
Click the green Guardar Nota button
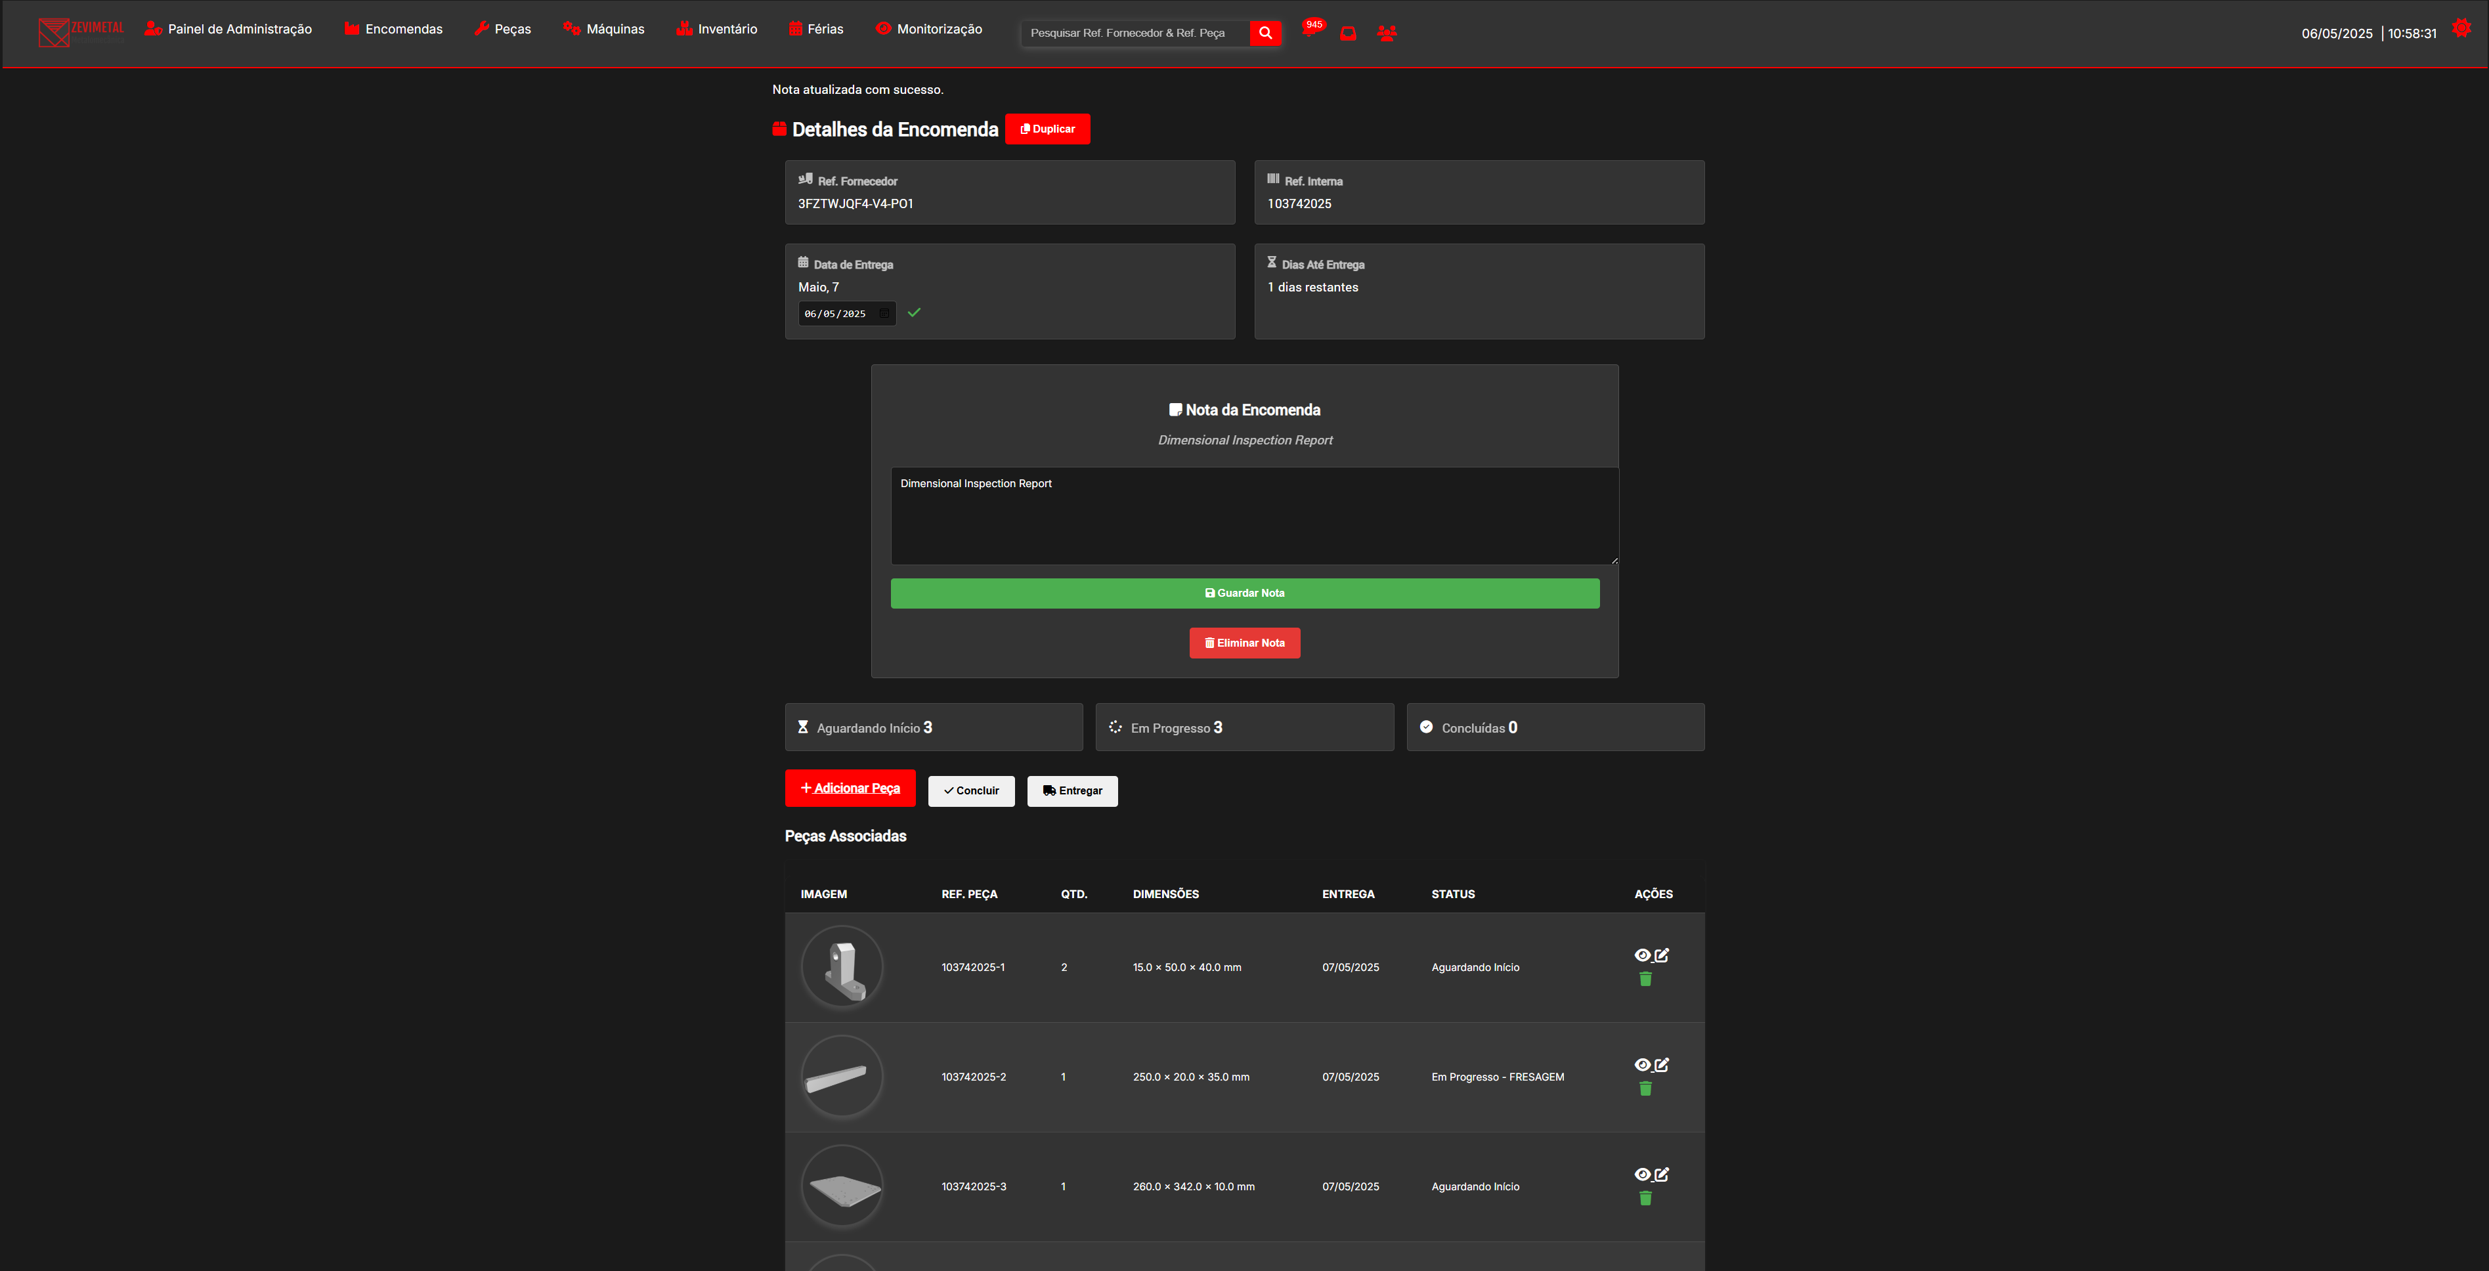pos(1245,593)
